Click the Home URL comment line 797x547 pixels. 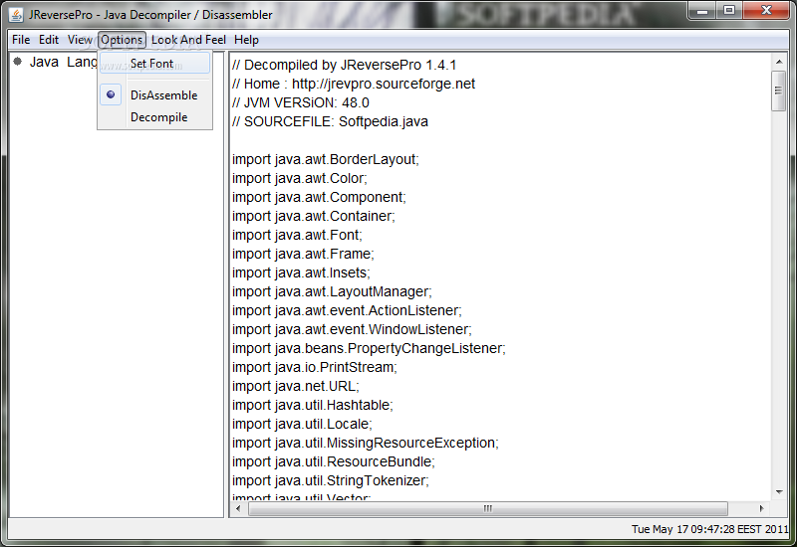click(354, 84)
